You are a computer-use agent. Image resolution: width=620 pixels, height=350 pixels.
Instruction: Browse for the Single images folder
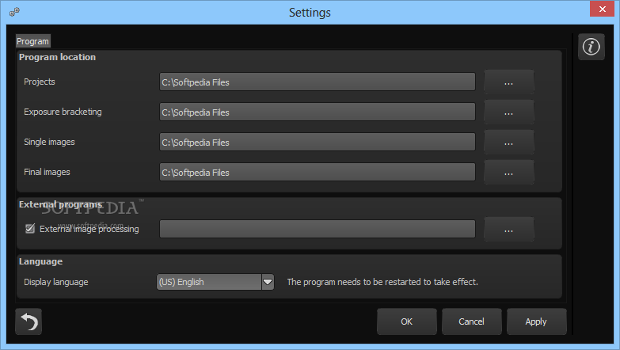pyautogui.click(x=508, y=143)
